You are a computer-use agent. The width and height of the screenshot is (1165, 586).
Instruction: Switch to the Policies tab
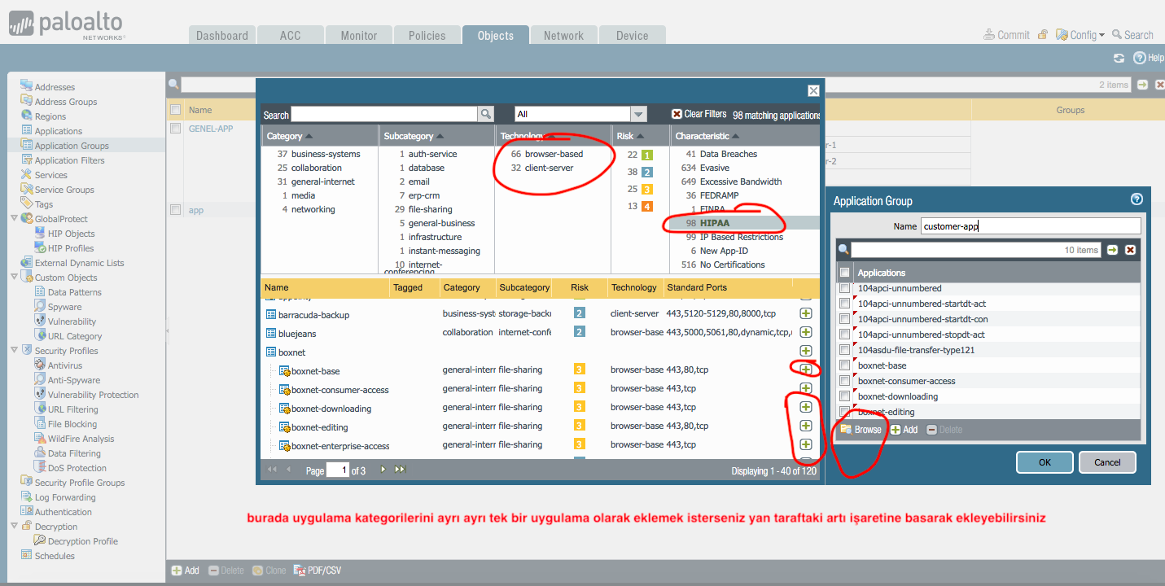(427, 36)
